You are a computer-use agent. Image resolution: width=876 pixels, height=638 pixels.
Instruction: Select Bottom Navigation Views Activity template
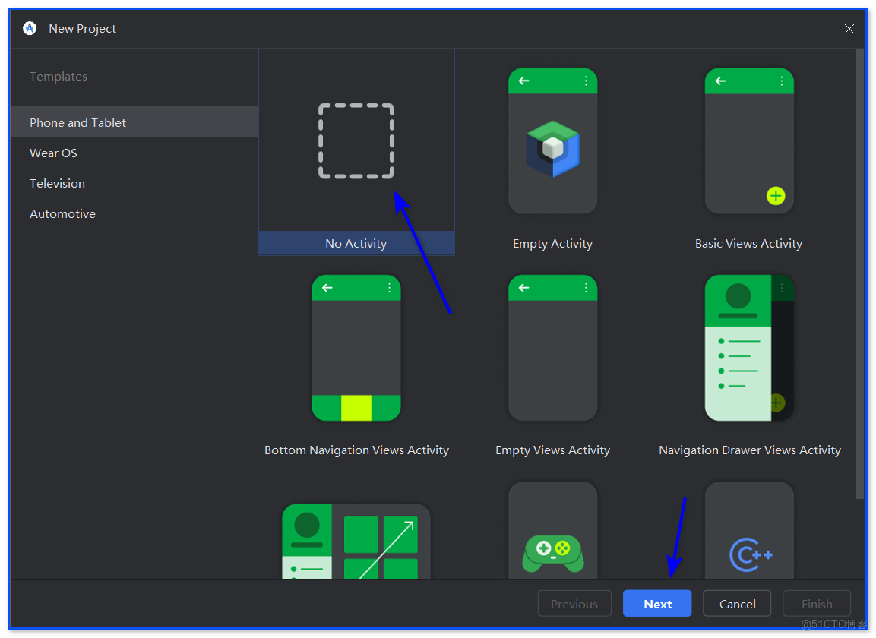pyautogui.click(x=356, y=348)
